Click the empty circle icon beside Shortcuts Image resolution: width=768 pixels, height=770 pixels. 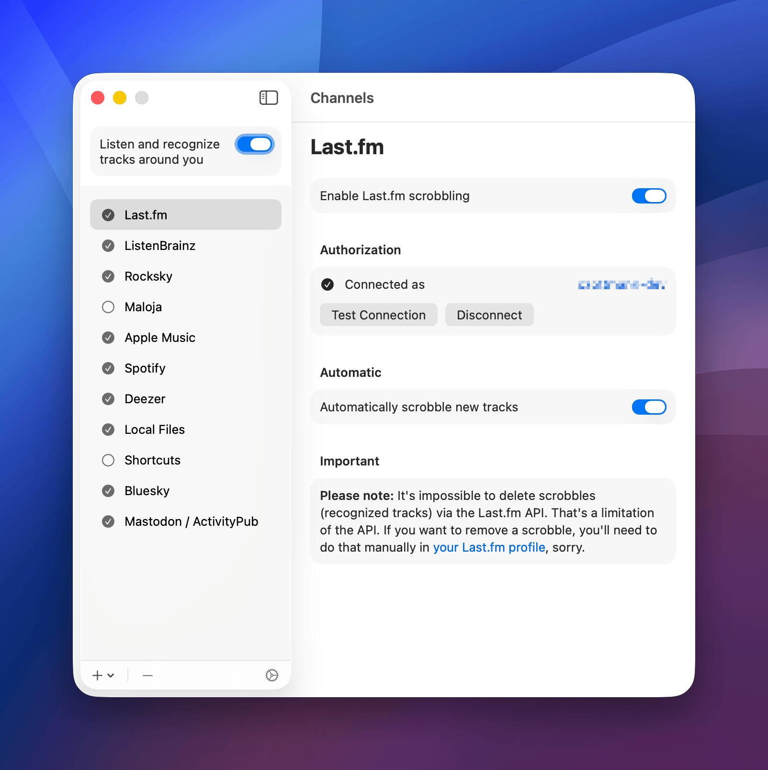pos(108,460)
